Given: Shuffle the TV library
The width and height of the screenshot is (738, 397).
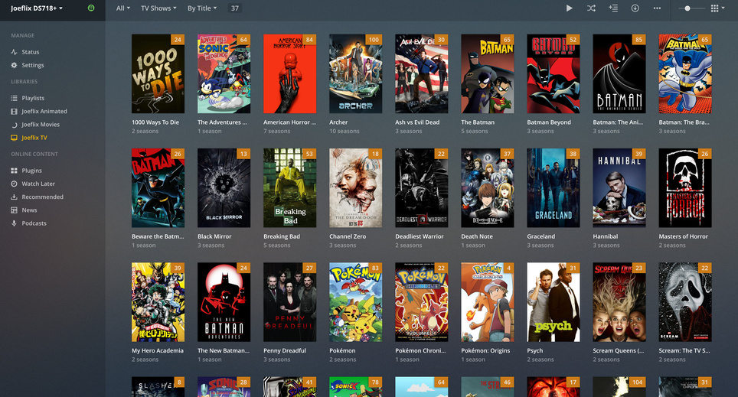Looking at the screenshot, I should coord(591,8).
